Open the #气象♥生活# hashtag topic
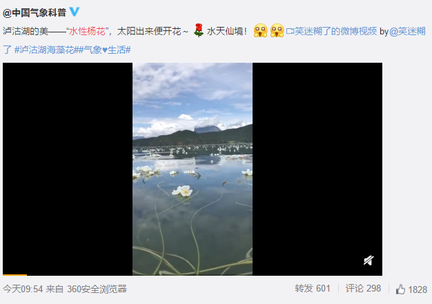The height and width of the screenshot is (304, 432). point(105,50)
